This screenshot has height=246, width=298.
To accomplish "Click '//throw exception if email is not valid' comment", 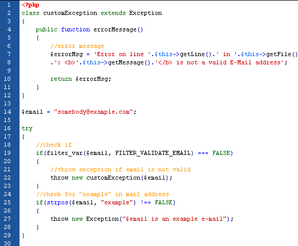I will pos(121,169).
